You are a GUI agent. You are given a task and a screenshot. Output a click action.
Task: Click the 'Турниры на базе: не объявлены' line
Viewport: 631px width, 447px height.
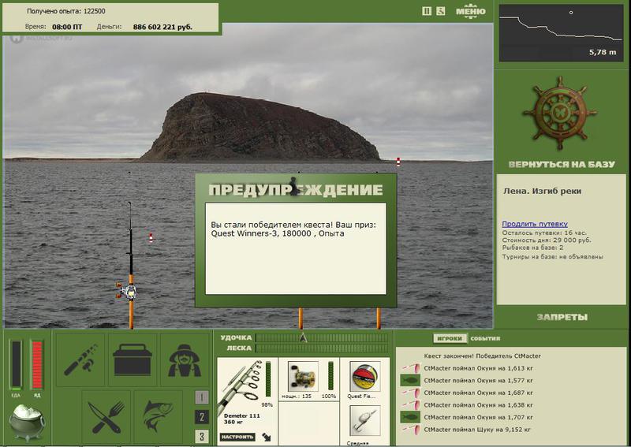(x=553, y=257)
